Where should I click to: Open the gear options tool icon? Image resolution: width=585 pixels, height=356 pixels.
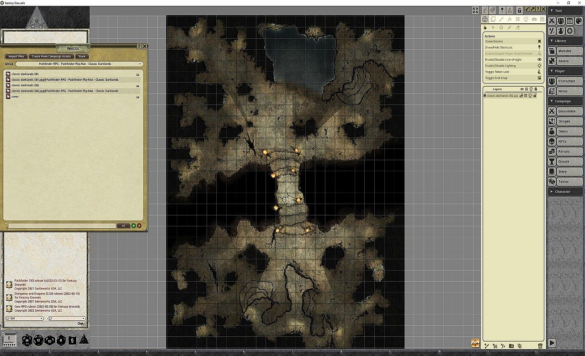click(x=570, y=31)
